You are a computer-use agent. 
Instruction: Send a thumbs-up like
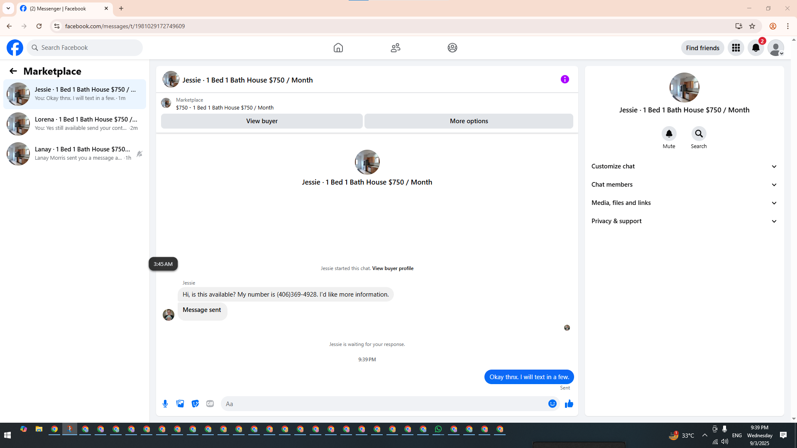(569, 404)
